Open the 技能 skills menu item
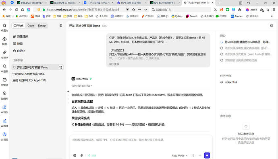 pos(18,44)
